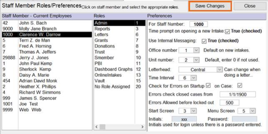This screenshot has width=268, height=134.
Task: Open the Time Interval dropdown
Action: click(194, 78)
